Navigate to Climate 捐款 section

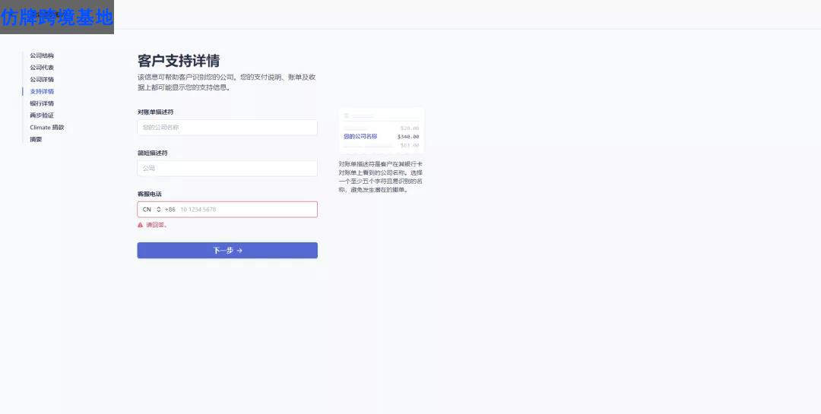coord(47,128)
